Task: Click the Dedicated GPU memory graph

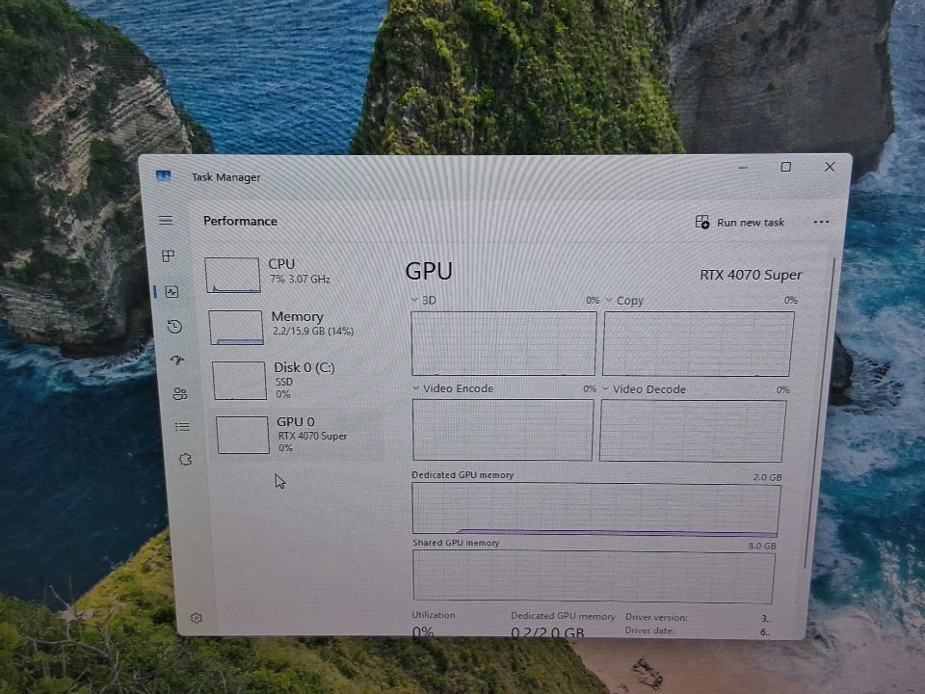Action: pyautogui.click(x=595, y=509)
